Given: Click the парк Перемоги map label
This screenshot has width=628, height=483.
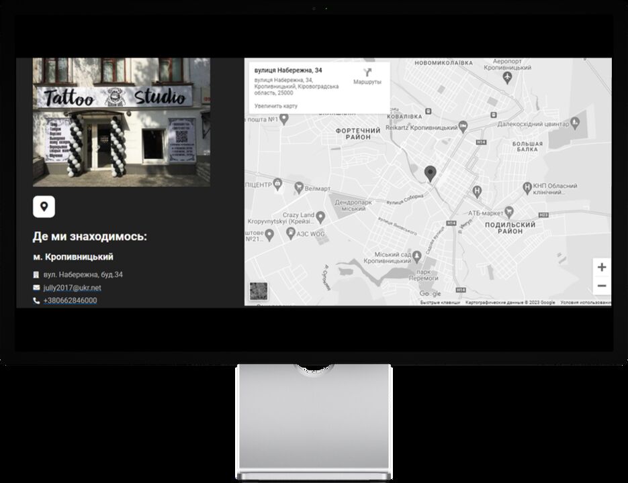Looking at the screenshot, I should point(424,275).
